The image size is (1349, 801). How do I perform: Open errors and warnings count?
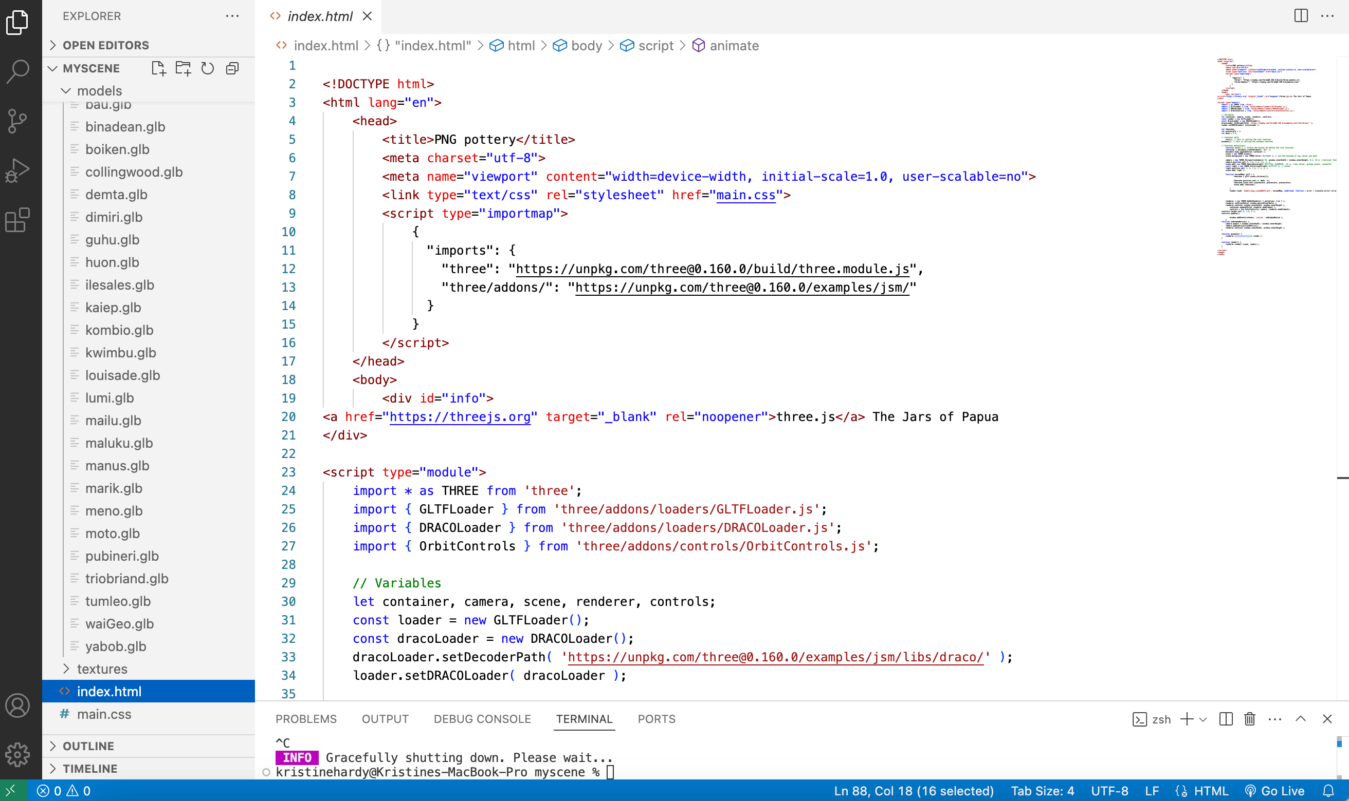64,791
